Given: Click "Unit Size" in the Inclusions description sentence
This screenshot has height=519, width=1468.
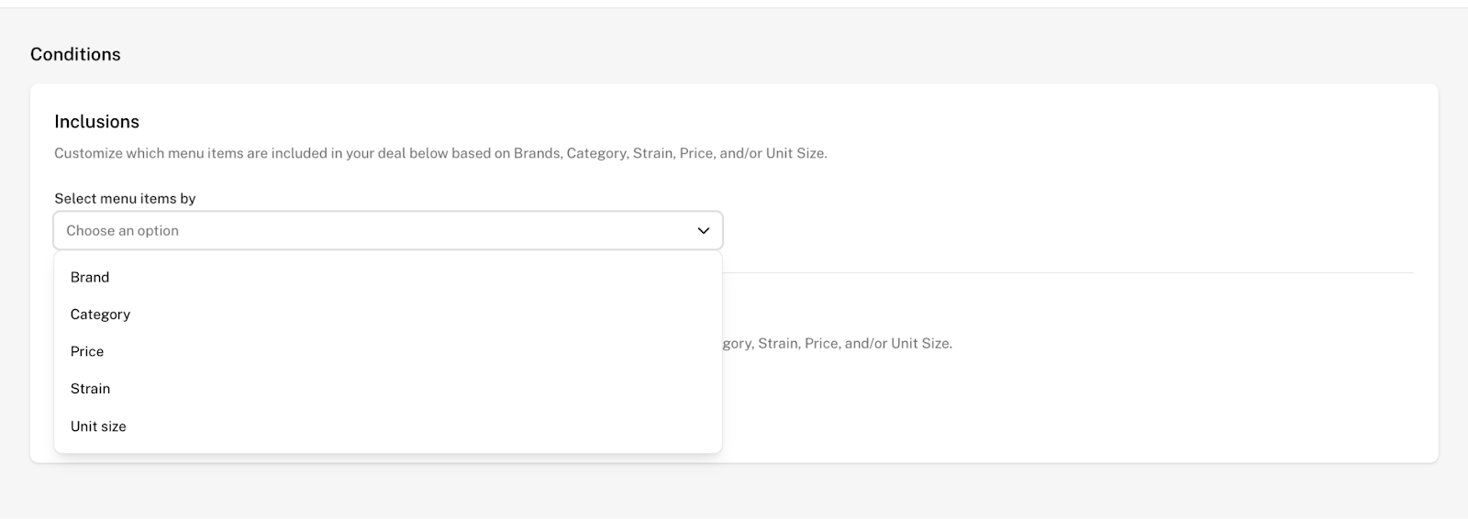Looking at the screenshot, I should 795,153.
